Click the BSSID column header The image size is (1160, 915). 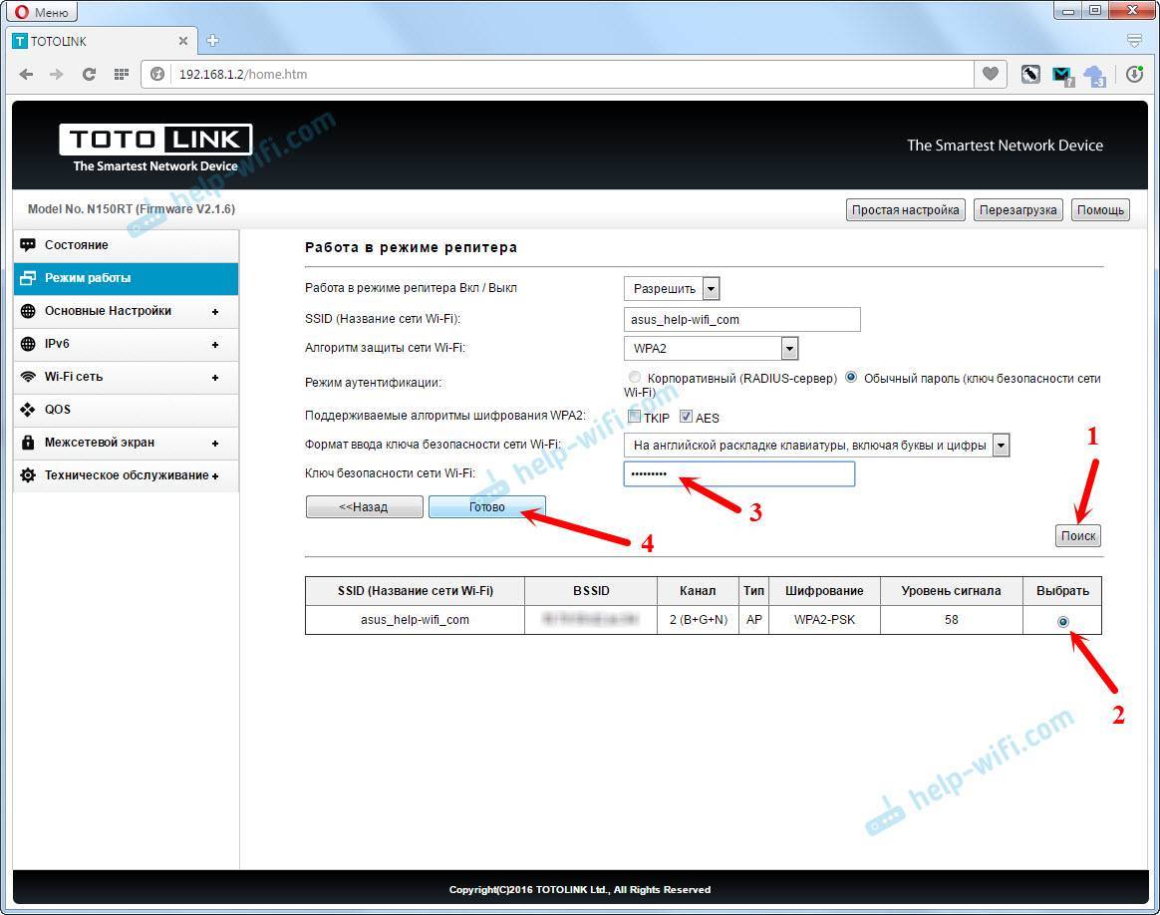(x=591, y=591)
